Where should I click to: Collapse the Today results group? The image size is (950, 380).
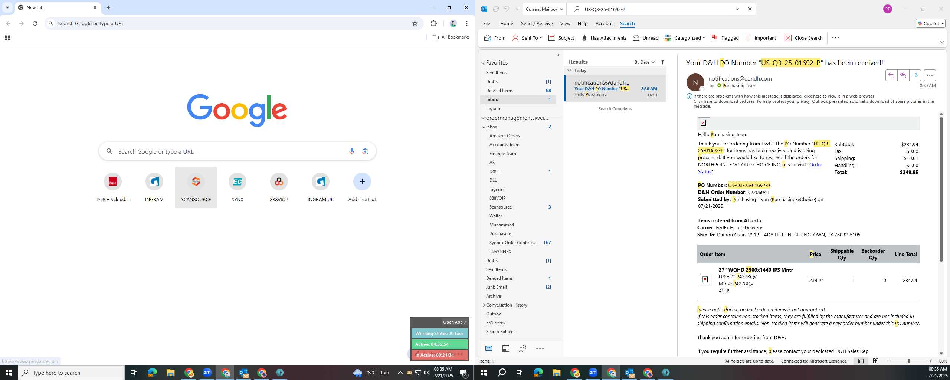(569, 71)
